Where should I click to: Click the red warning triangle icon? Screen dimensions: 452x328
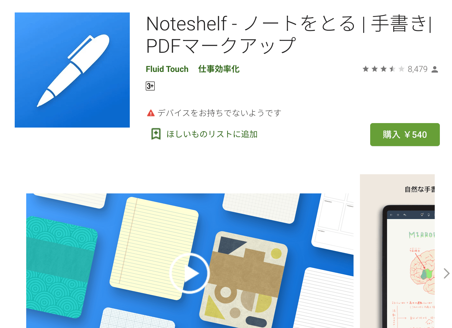pos(151,113)
